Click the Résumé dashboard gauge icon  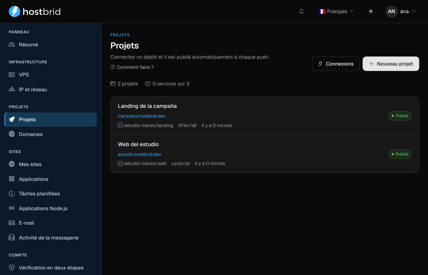point(12,45)
